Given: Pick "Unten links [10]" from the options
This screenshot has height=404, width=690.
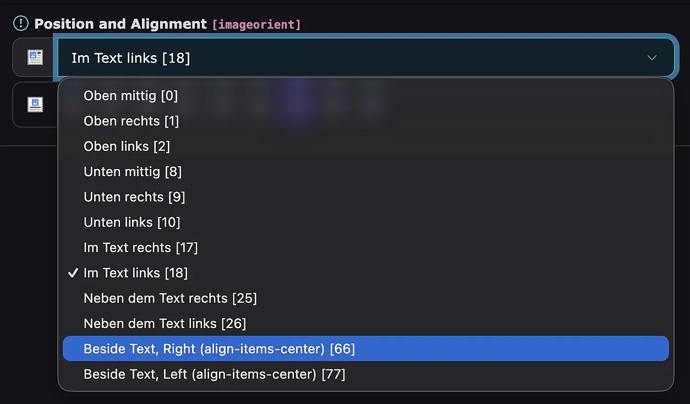Looking at the screenshot, I should coord(132,222).
